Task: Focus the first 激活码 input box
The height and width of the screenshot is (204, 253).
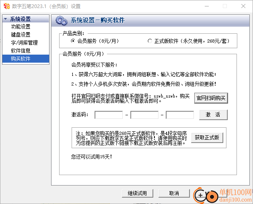Action: pos(109,115)
